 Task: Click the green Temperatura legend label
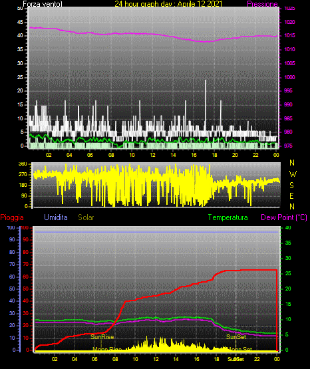tap(228, 217)
